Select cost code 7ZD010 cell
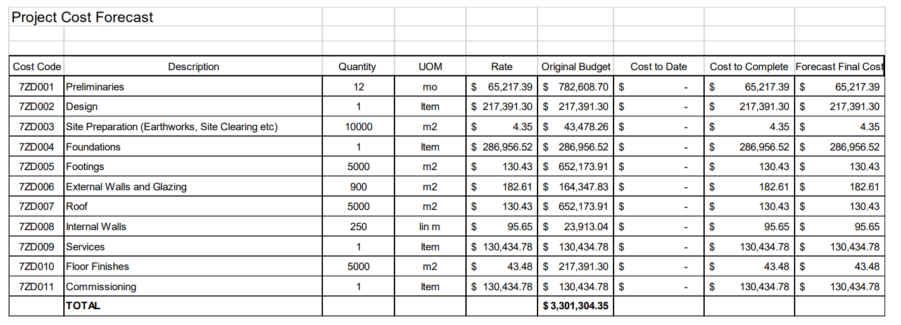 [x=37, y=266]
